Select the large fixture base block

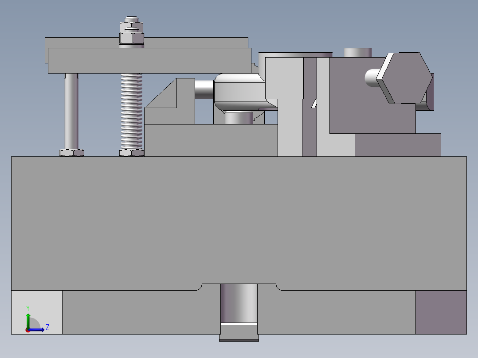239,223
